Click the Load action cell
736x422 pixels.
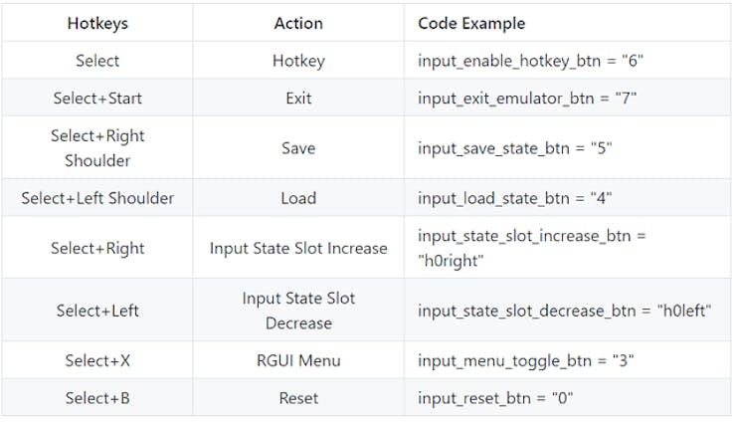tap(298, 198)
